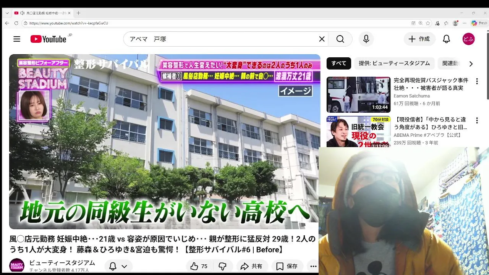Click the main video player to pause
Image resolution: width=489 pixels, height=275 pixels.
pyautogui.click(x=164, y=141)
